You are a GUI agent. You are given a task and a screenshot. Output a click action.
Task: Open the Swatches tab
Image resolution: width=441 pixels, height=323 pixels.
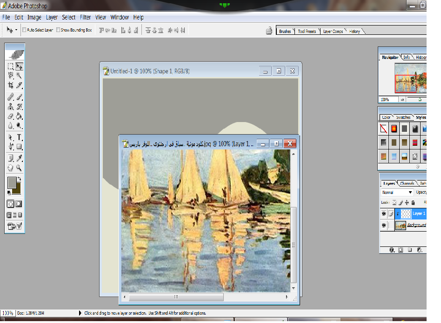click(403, 117)
